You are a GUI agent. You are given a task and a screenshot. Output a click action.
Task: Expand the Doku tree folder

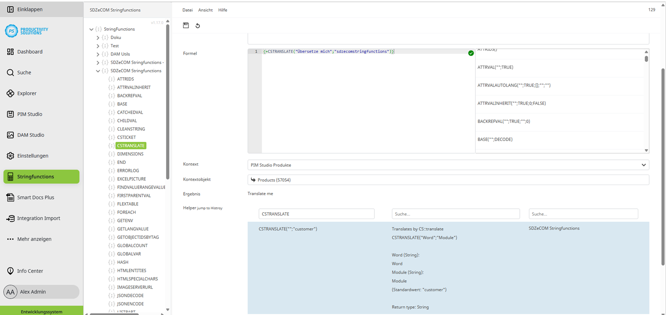coord(98,38)
